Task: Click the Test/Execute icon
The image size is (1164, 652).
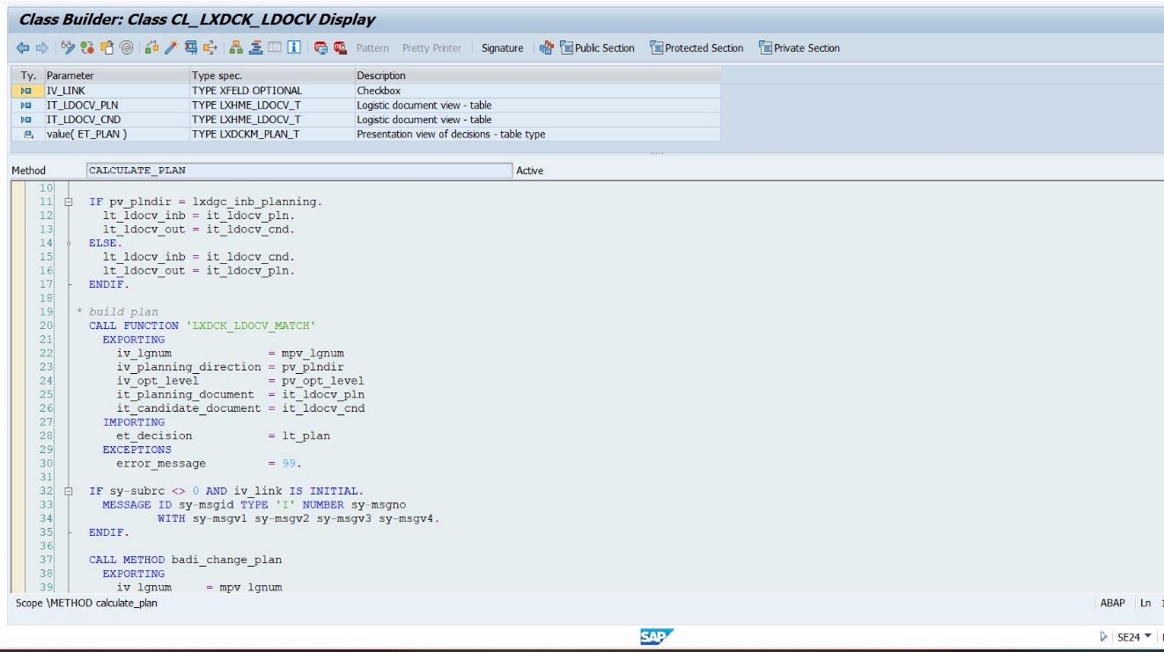Action: (x=190, y=48)
